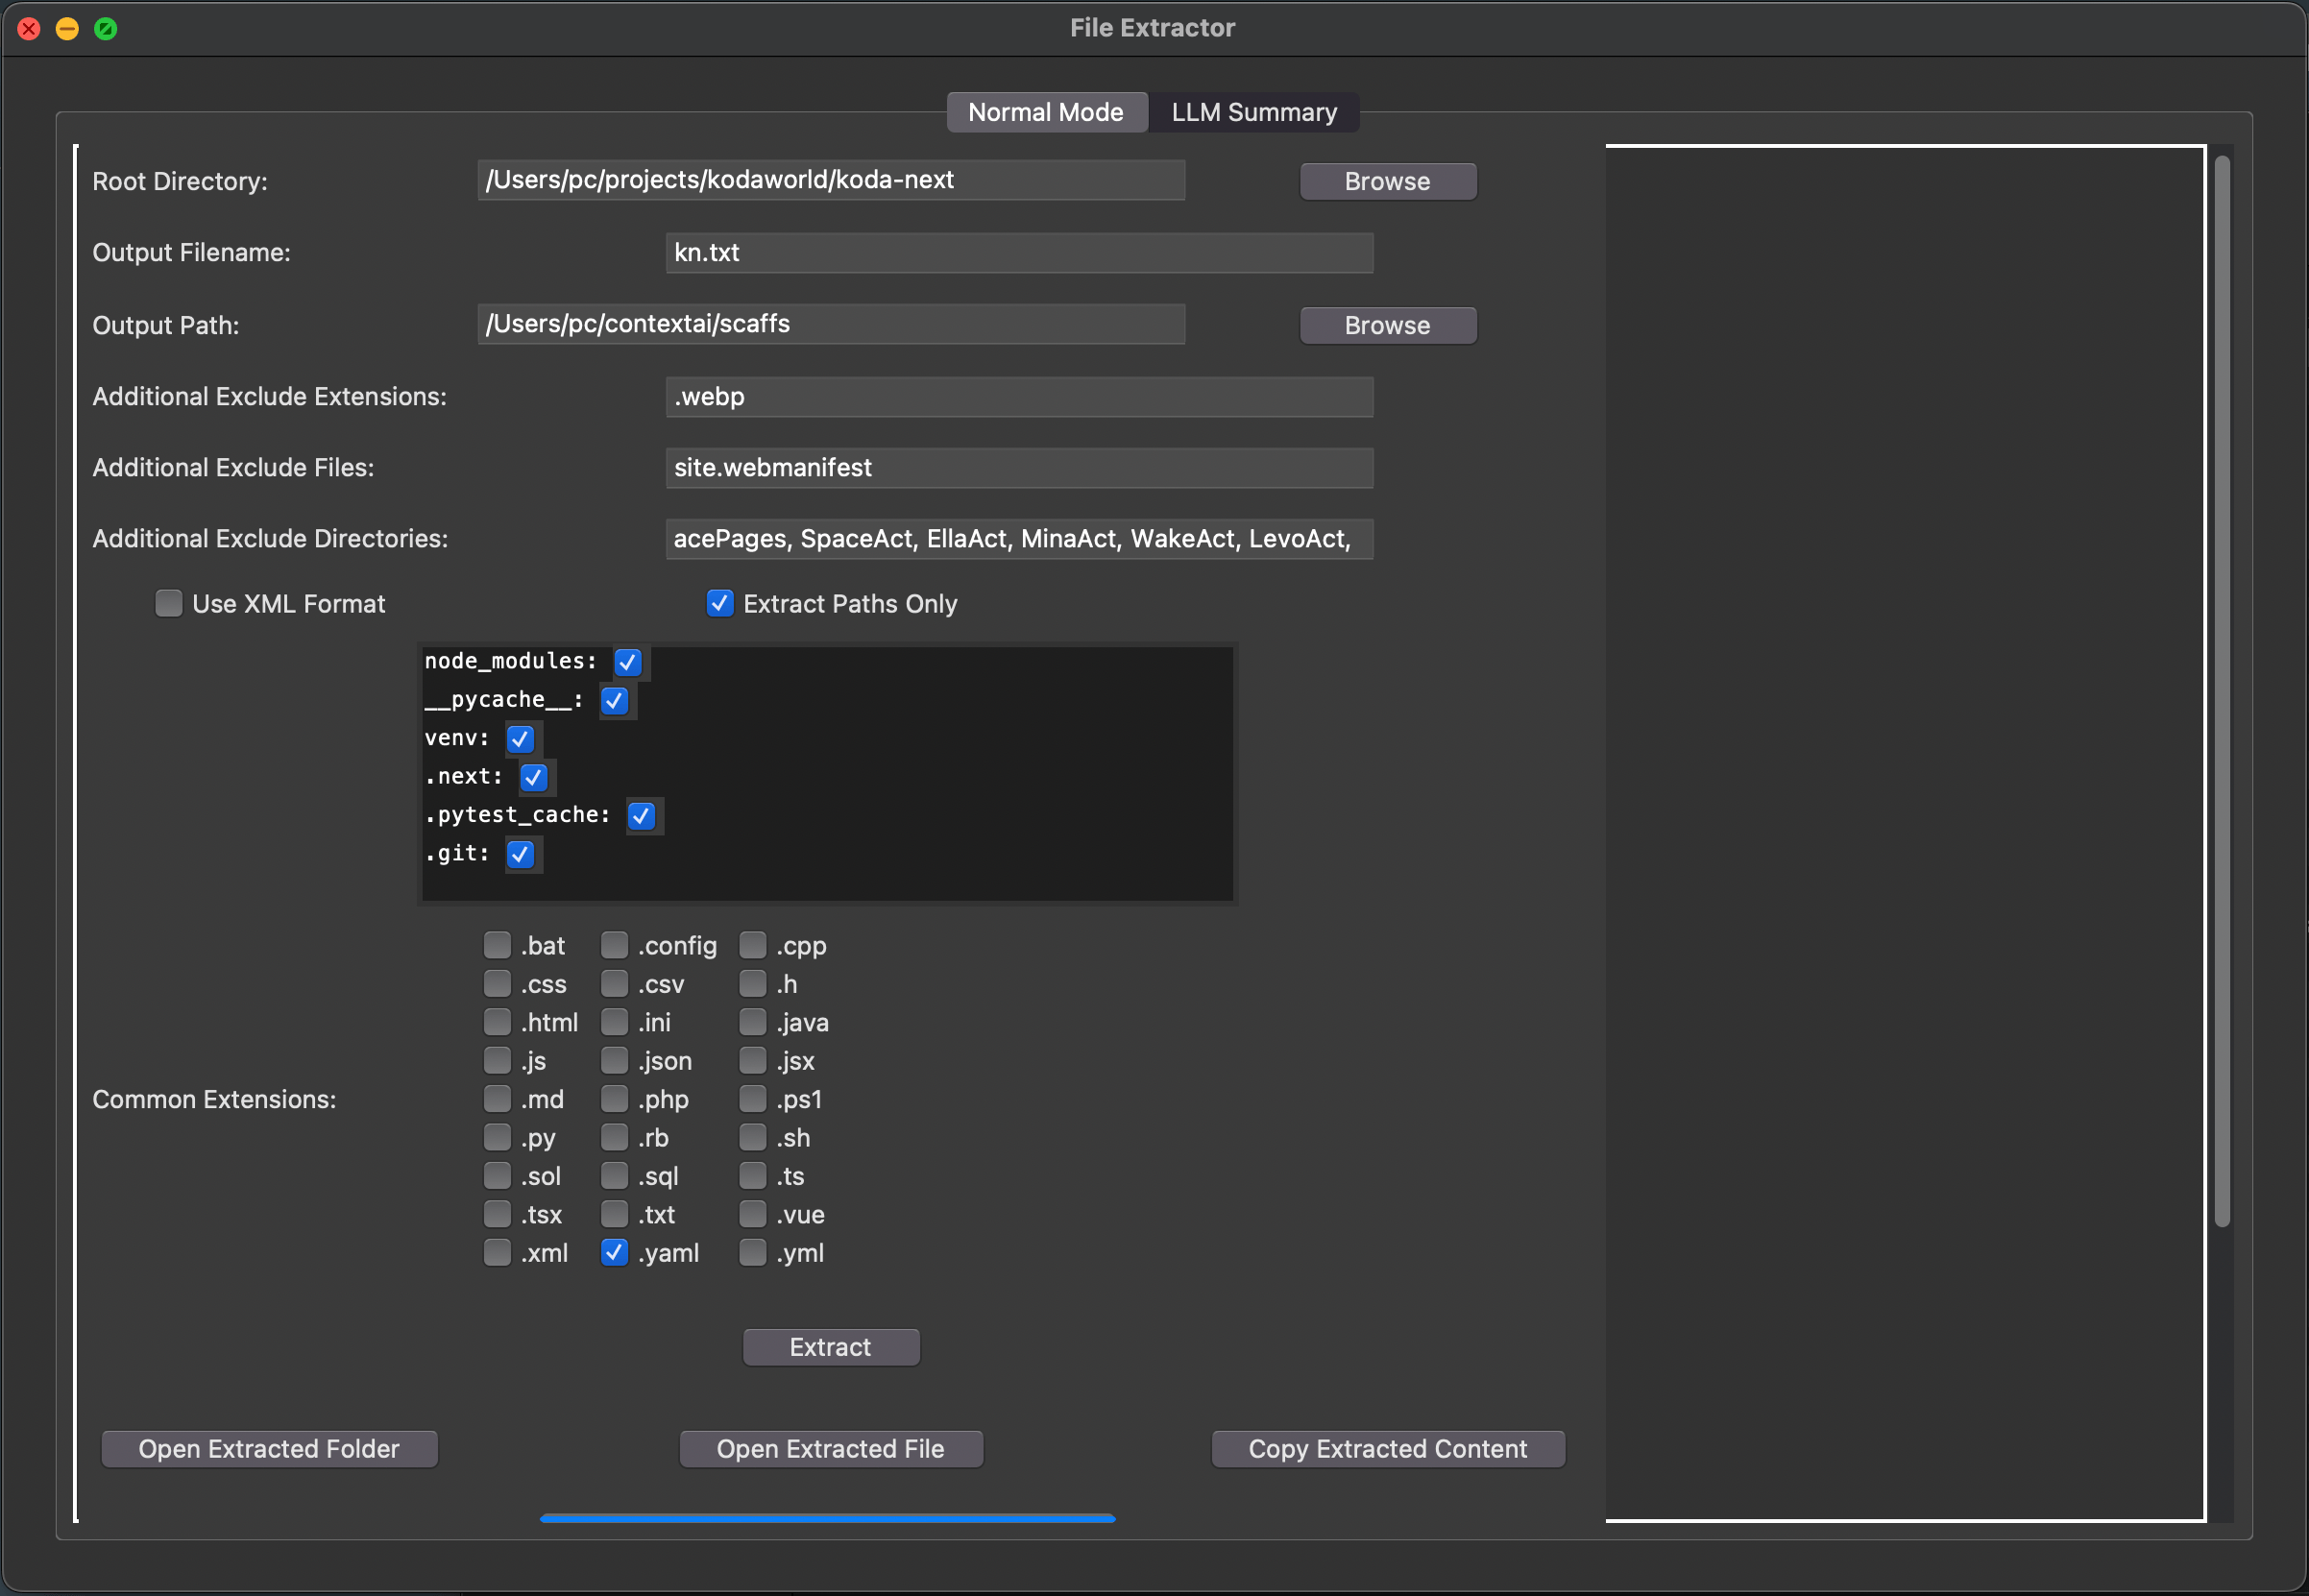Uncheck .pytest_cache exclusion
Image resolution: width=2309 pixels, height=1596 pixels.
(x=641, y=816)
